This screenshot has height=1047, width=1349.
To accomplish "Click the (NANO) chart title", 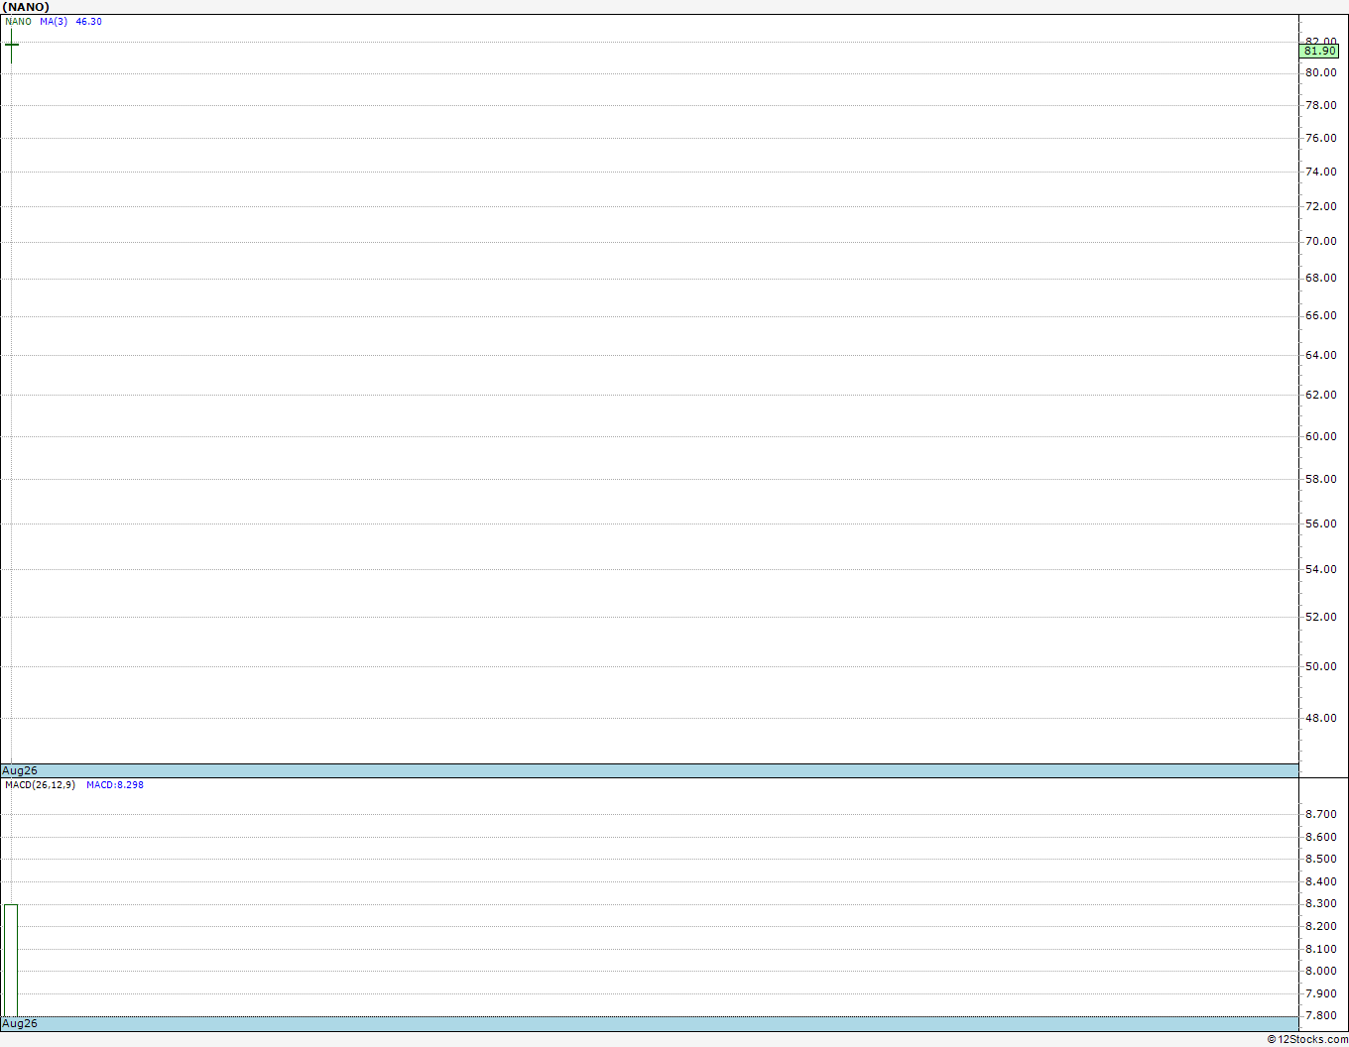I will pos(26,7).
